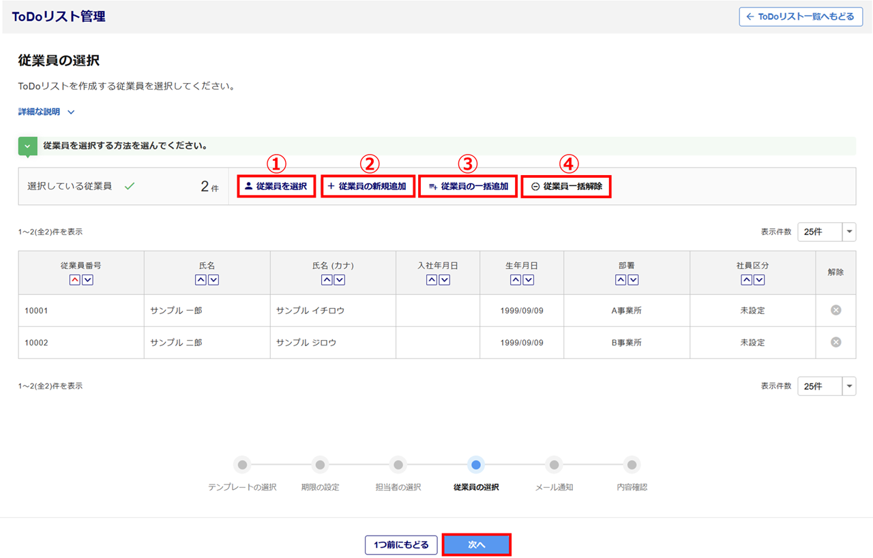Sort 部署 column descending arrow
Viewport: 873px width, 558px height.
coord(633,280)
